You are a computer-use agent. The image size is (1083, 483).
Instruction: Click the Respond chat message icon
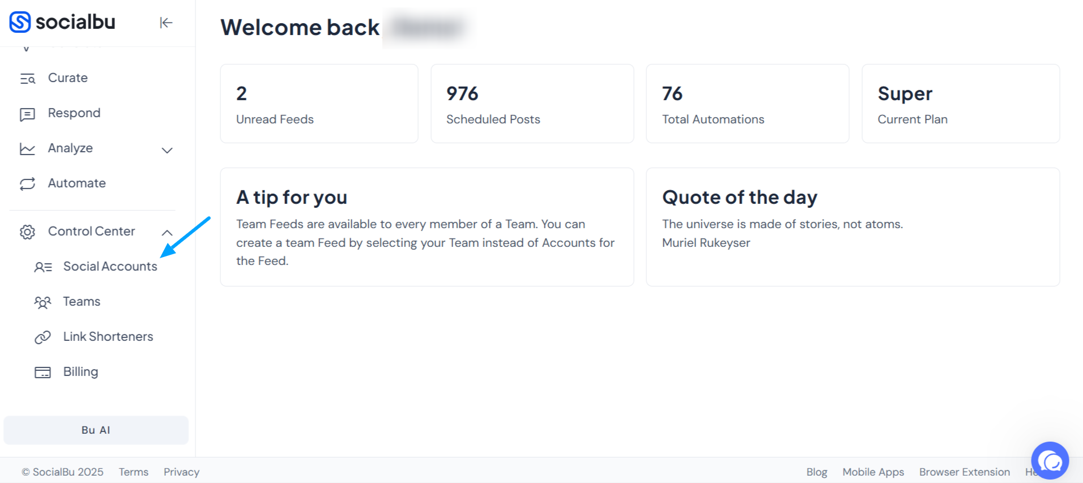point(27,114)
